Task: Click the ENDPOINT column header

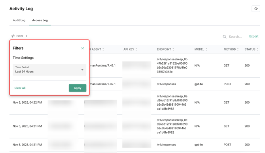Action: (164, 49)
